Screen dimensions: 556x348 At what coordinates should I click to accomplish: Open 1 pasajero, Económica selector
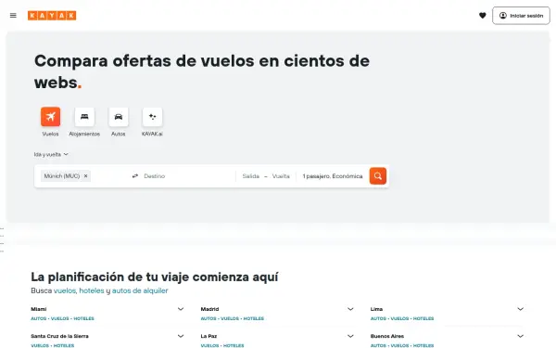tap(333, 176)
